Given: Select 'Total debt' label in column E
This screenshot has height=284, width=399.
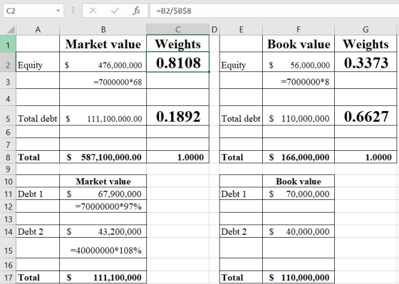Looking at the screenshot, I should coord(241,116).
